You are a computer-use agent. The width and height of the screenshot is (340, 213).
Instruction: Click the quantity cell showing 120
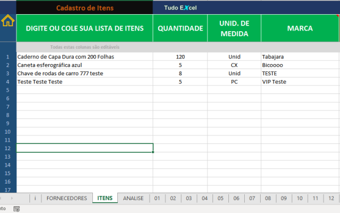coord(180,57)
